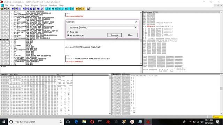Image resolution: width=223 pixels, height=125 pixels.
Task: Click dump pane scroll down arrow
Action: click(x=110, y=114)
